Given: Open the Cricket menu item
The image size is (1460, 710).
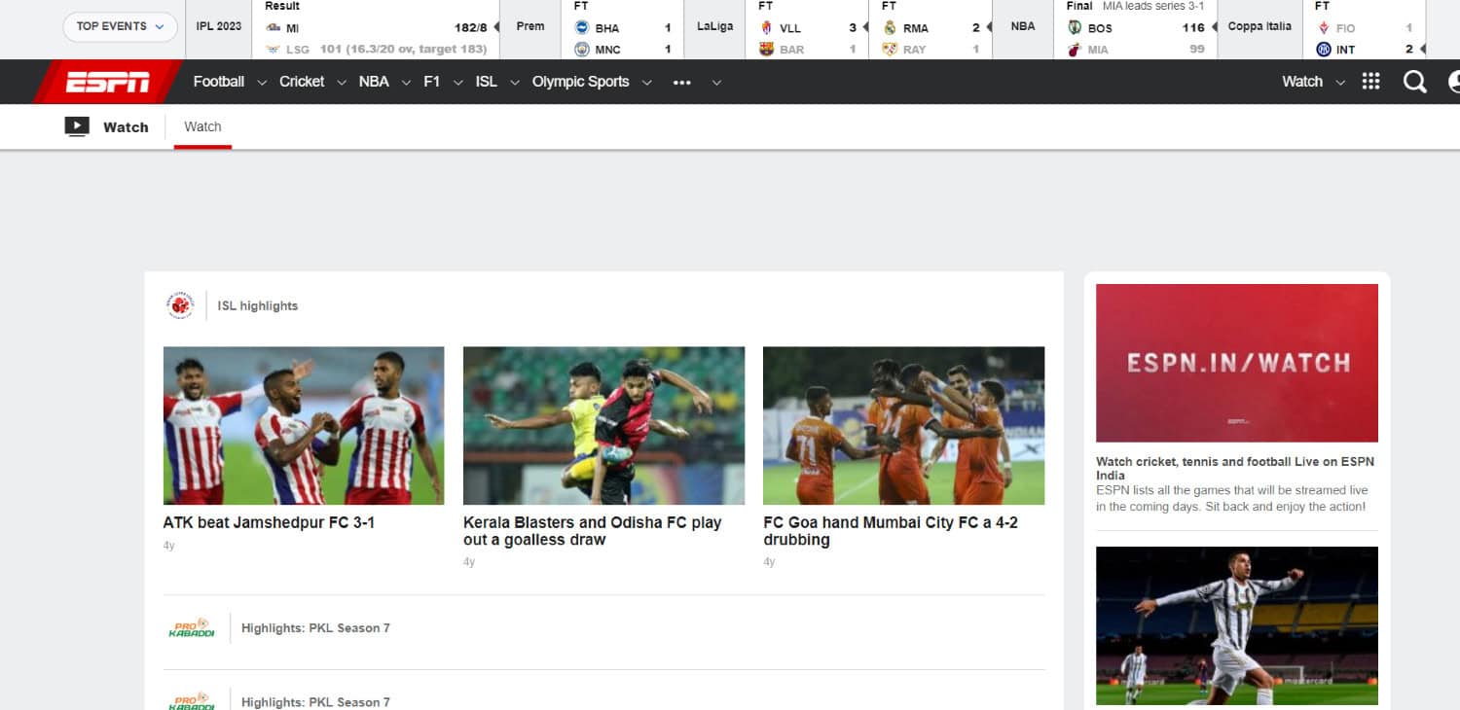Looking at the screenshot, I should (x=302, y=82).
